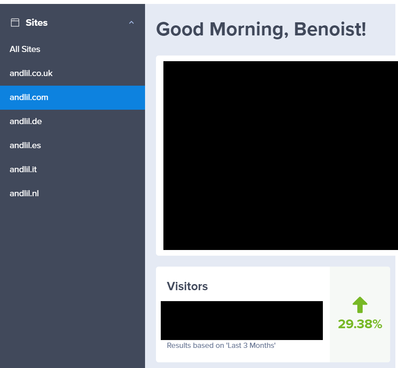Click the 'Last 3 Months' results note

tap(221, 346)
